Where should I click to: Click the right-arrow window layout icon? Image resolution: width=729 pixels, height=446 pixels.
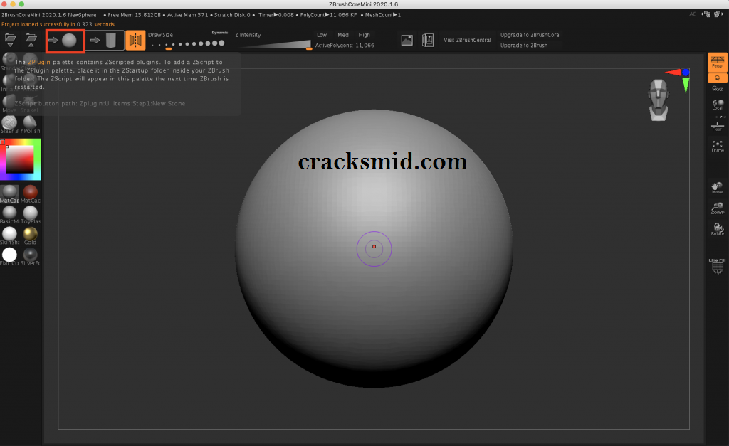pos(718,14)
